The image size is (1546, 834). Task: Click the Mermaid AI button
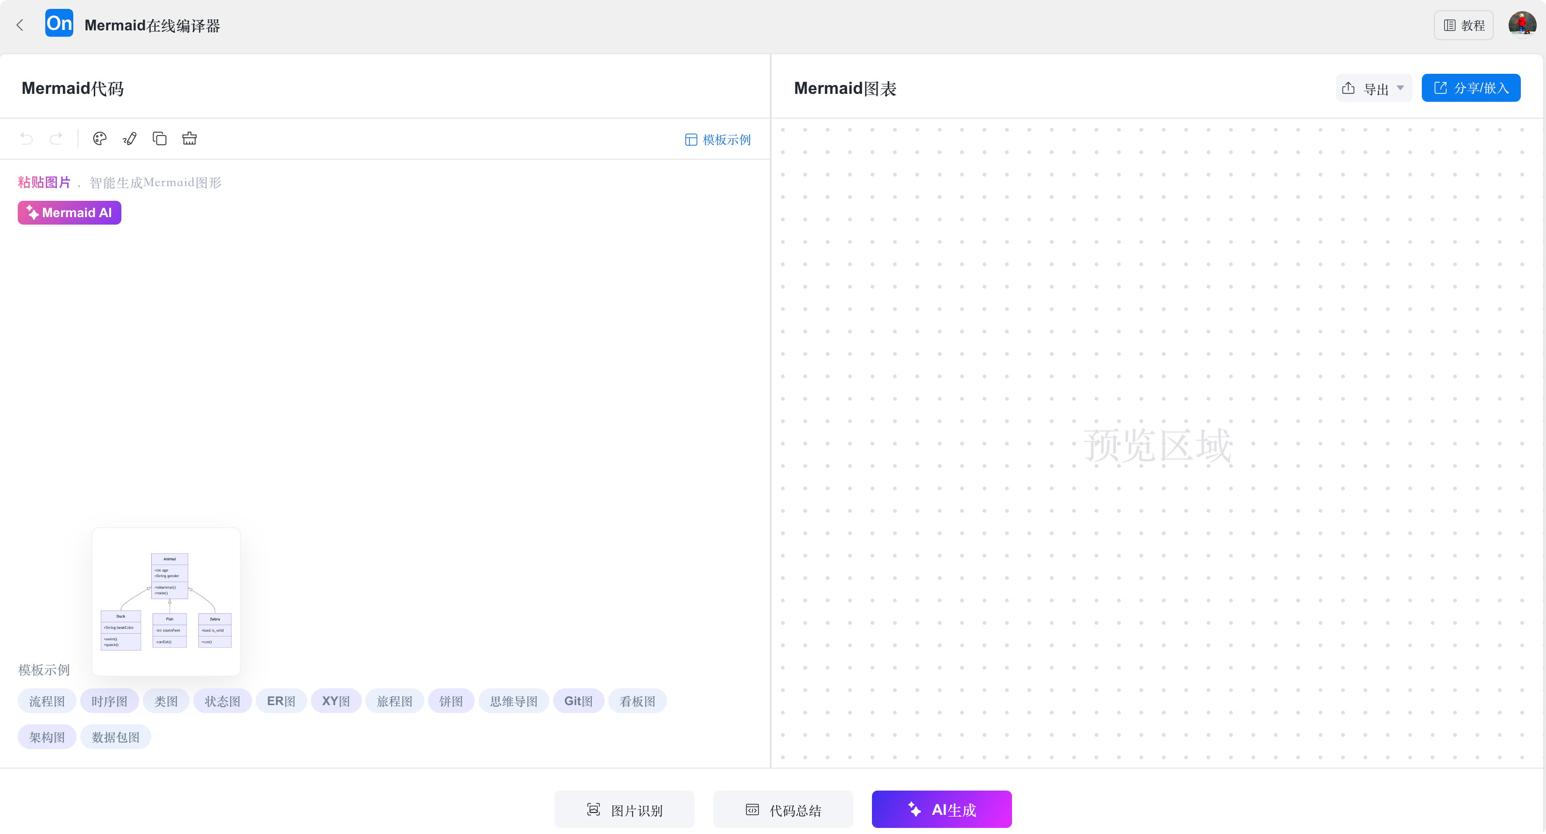coord(70,212)
